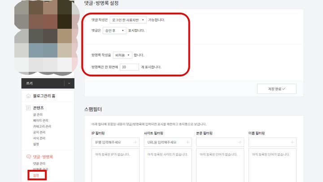Open the 콘텐츠 section heading

(38, 108)
